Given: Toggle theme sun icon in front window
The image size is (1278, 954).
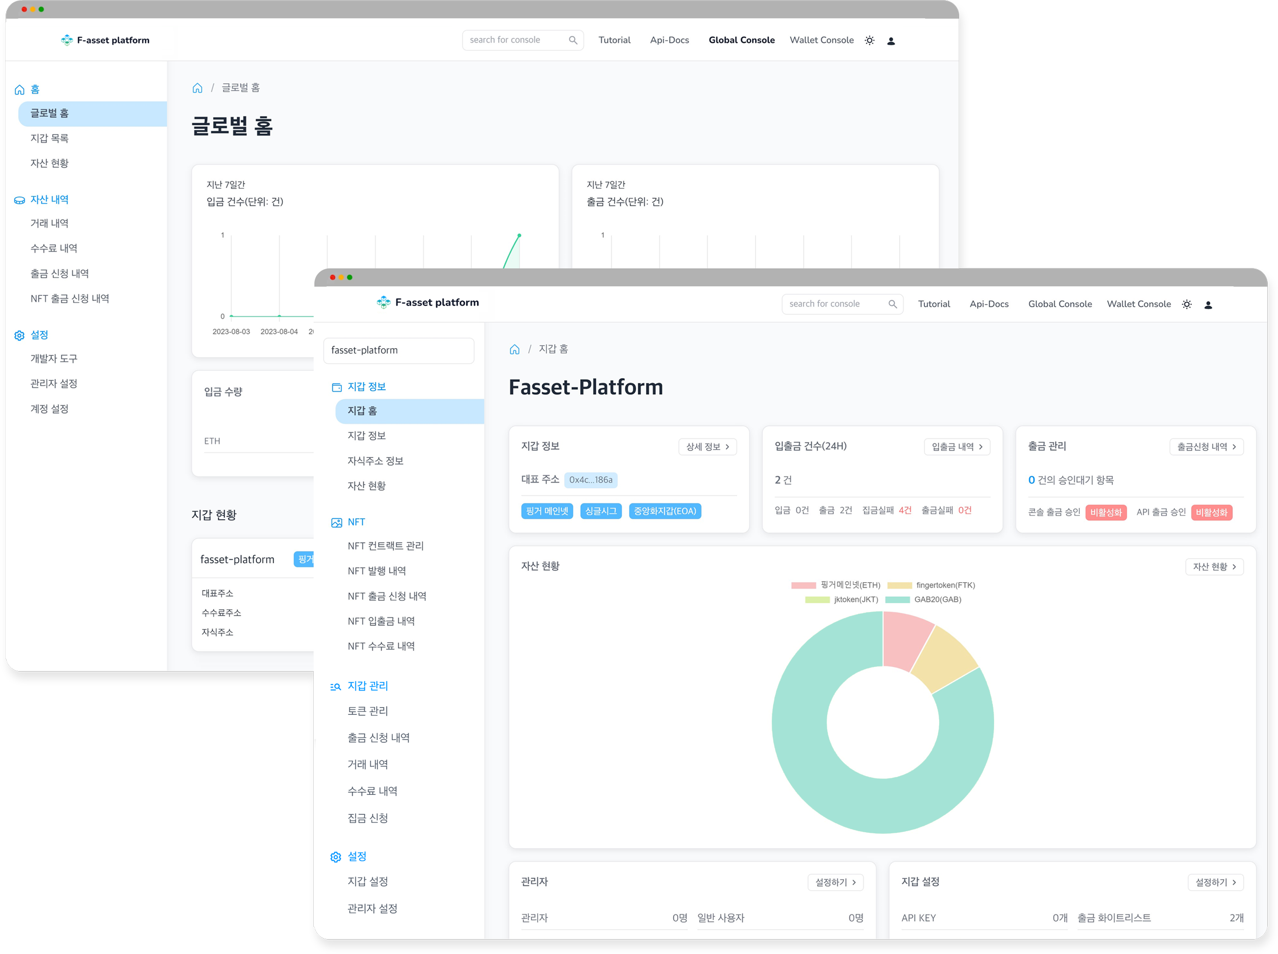Looking at the screenshot, I should [1187, 304].
